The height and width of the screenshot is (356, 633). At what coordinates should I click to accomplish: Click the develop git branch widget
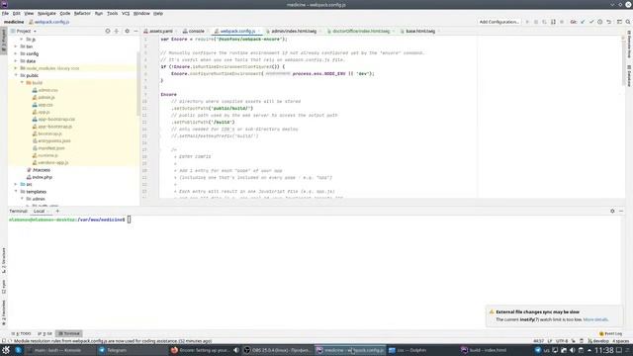(x=598, y=341)
